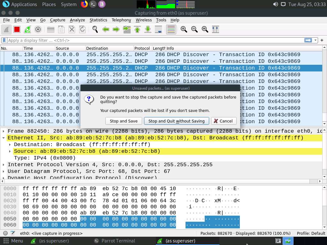327x245 pixels.
Task: Click the start capture shark fin icon
Action: (x=6, y=29)
